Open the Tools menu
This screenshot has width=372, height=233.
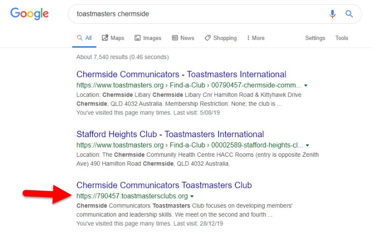pyautogui.click(x=342, y=38)
